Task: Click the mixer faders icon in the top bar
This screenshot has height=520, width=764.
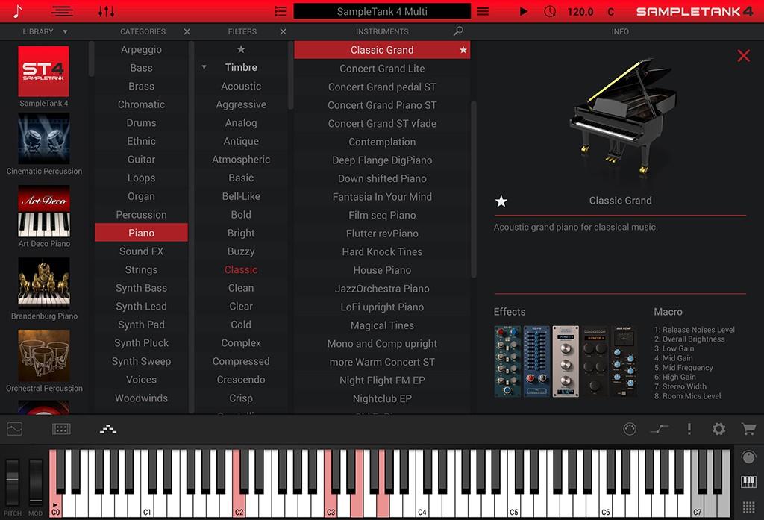Action: click(106, 11)
